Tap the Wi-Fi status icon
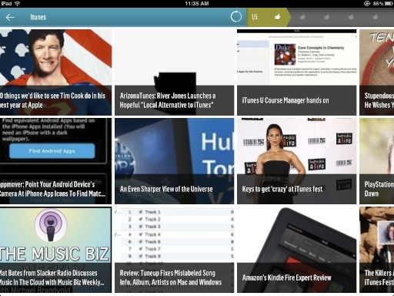 tap(18, 3)
